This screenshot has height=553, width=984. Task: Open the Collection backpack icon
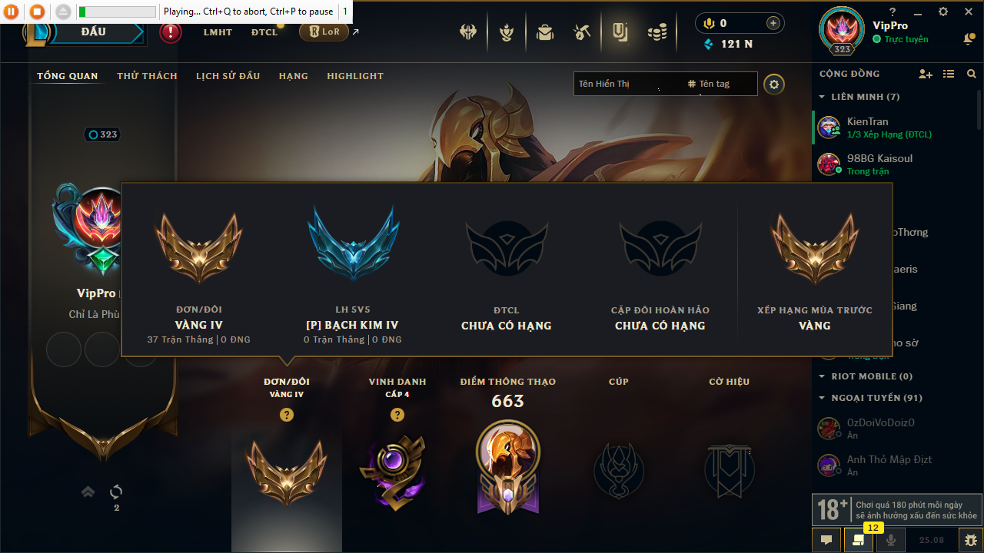tap(545, 32)
